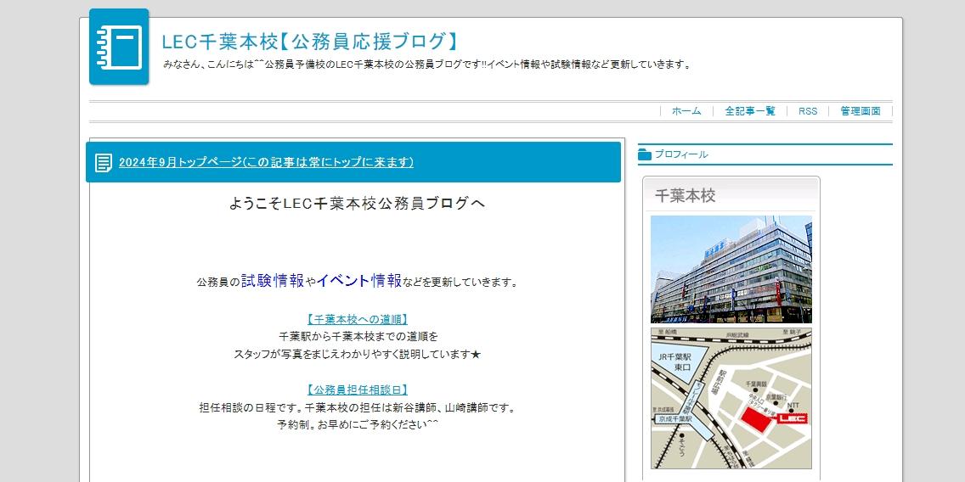Click the document icon beside the article title
Image resolution: width=965 pixels, height=482 pixels.
[x=104, y=163]
